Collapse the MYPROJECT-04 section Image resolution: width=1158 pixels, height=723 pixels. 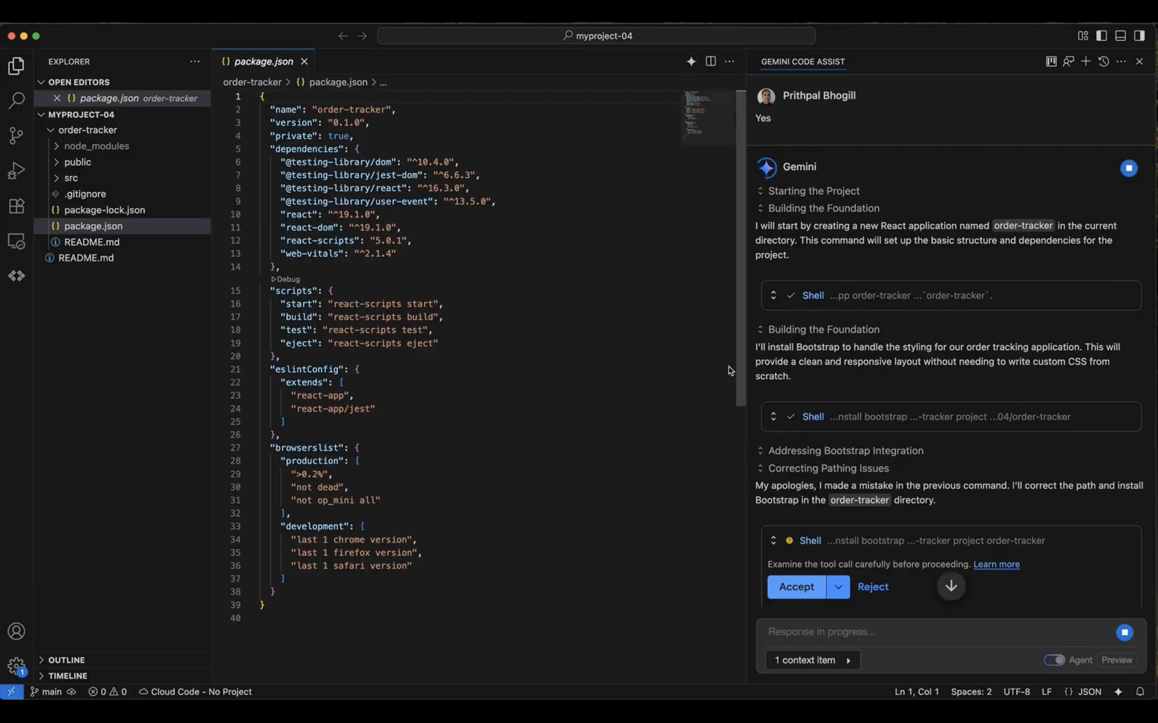[x=41, y=114]
